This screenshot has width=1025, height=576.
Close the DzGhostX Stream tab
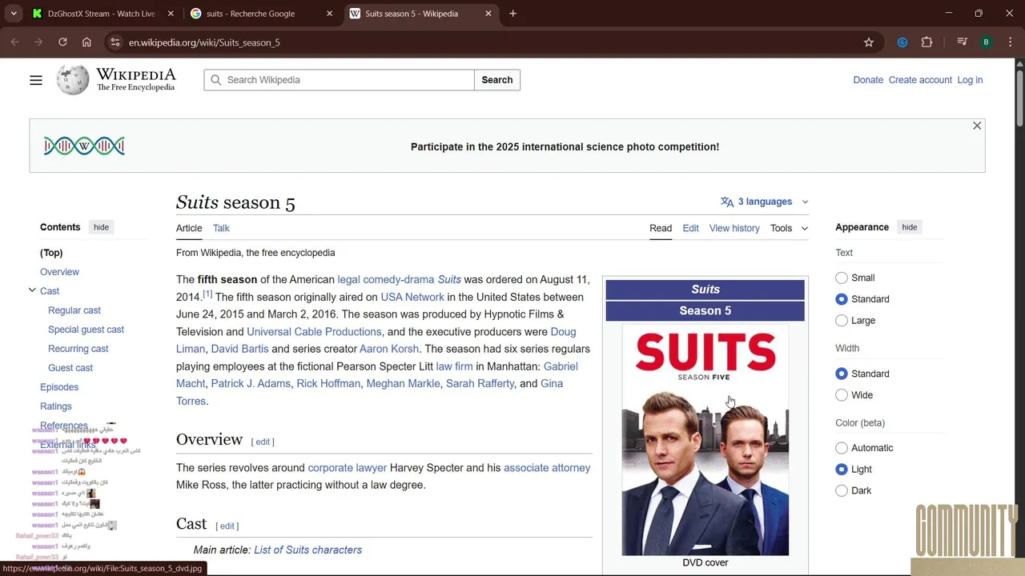pos(171,14)
